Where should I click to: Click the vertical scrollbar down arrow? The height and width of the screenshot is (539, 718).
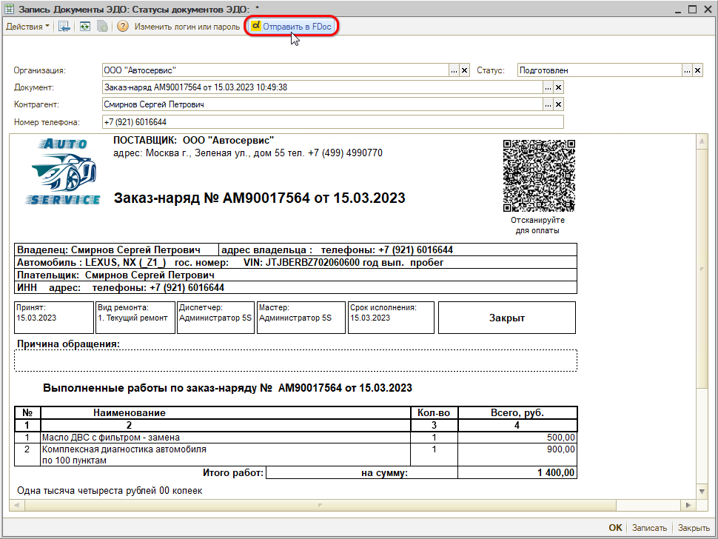[x=702, y=492]
